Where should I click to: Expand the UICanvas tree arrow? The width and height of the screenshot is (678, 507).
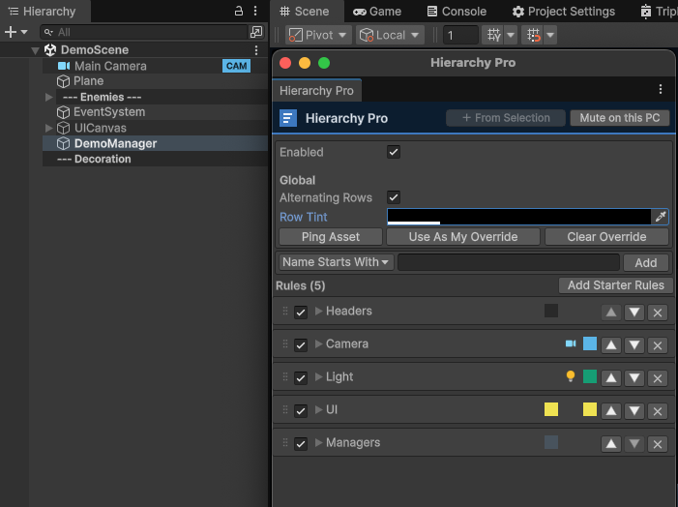(49, 128)
